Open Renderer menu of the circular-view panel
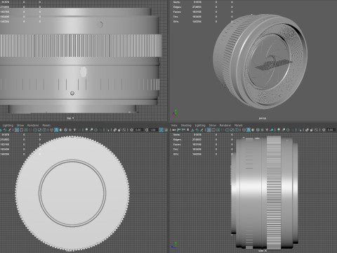The width and height of the screenshot is (337, 253). pos(33,125)
